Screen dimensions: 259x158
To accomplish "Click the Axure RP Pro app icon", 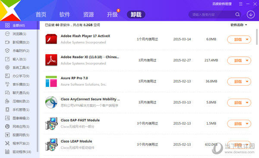I will [51, 81].
